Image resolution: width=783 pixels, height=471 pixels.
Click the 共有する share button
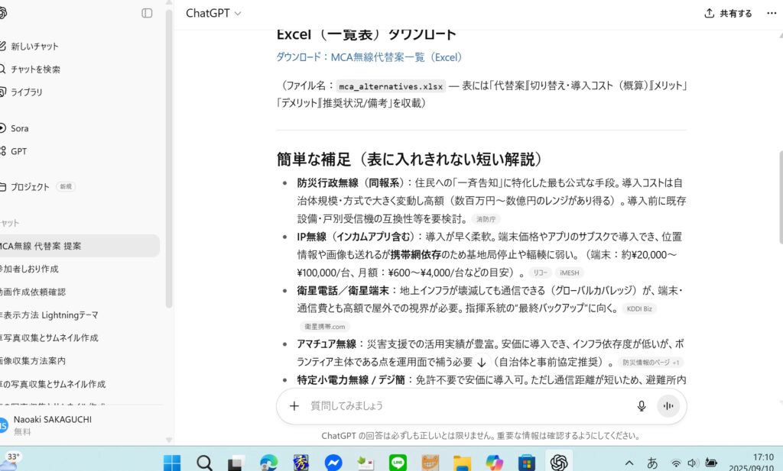coord(728,14)
